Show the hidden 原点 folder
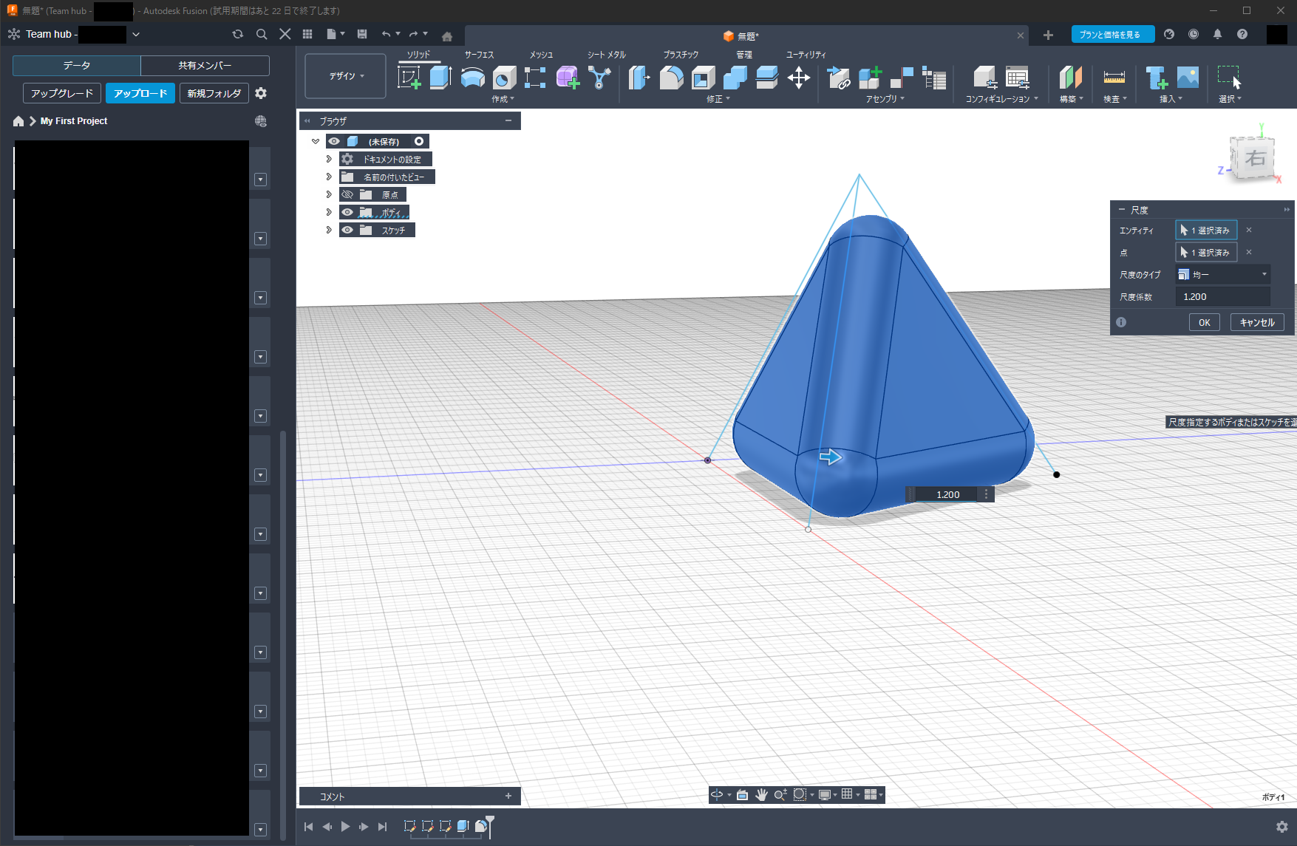The height and width of the screenshot is (846, 1297). click(x=347, y=195)
